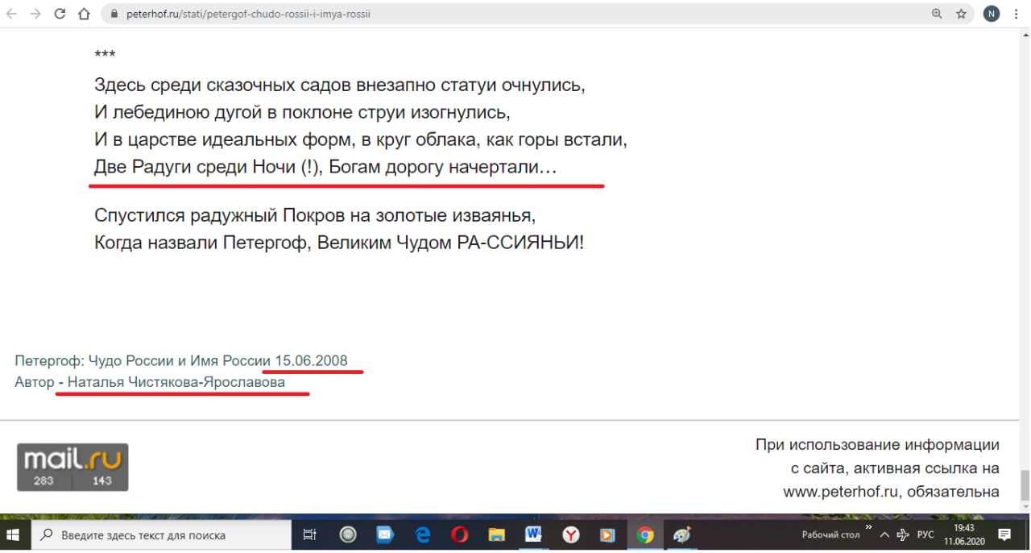
Task: Open Chrome three-dot menu
Action: (x=1018, y=14)
